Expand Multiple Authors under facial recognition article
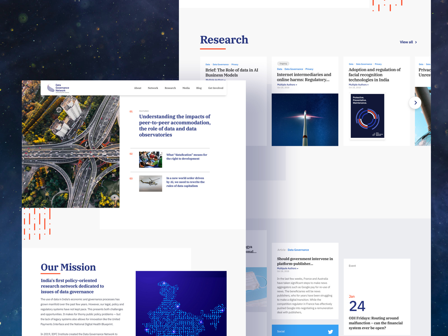The width and height of the screenshot is (448, 336). pyautogui.click(x=358, y=85)
